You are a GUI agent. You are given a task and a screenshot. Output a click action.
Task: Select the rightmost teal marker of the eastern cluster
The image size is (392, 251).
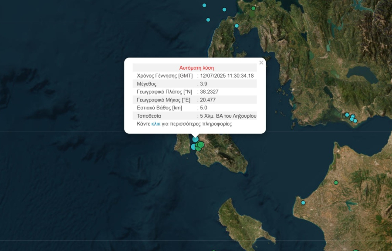coord(355,121)
